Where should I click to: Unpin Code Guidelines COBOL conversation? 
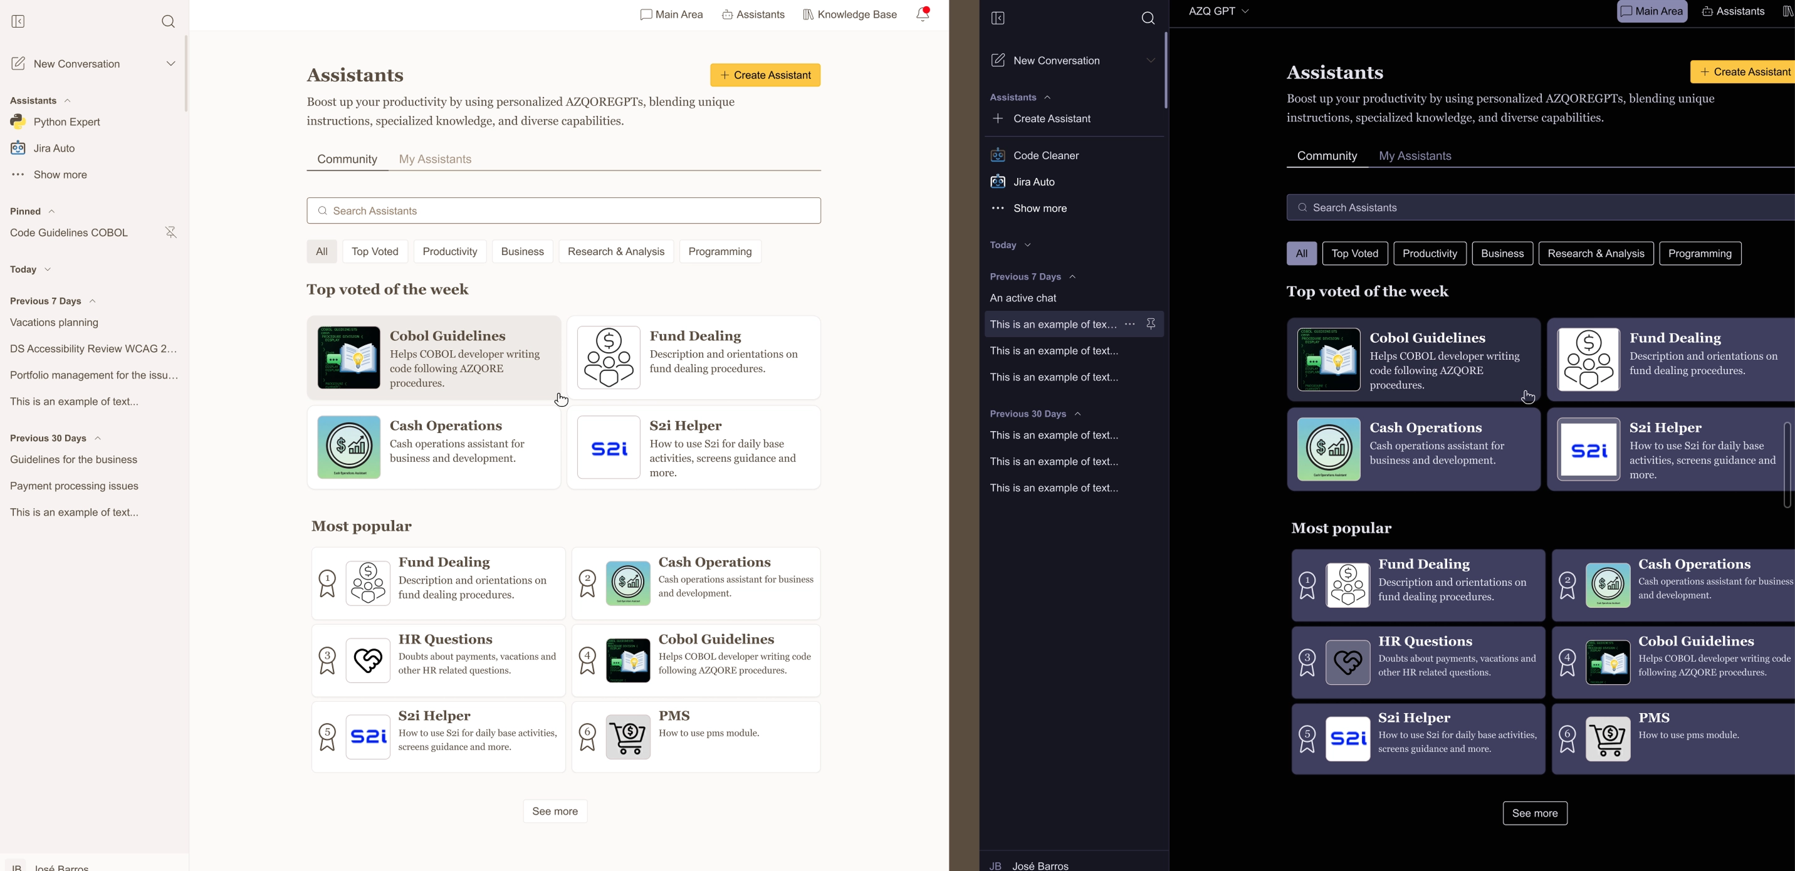tap(170, 232)
